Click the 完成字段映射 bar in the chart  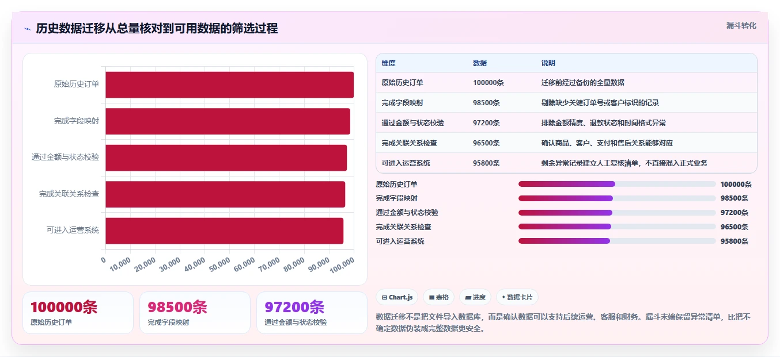click(228, 121)
